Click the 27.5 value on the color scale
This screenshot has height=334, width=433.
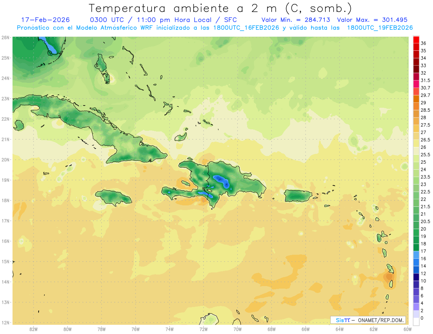425,125
